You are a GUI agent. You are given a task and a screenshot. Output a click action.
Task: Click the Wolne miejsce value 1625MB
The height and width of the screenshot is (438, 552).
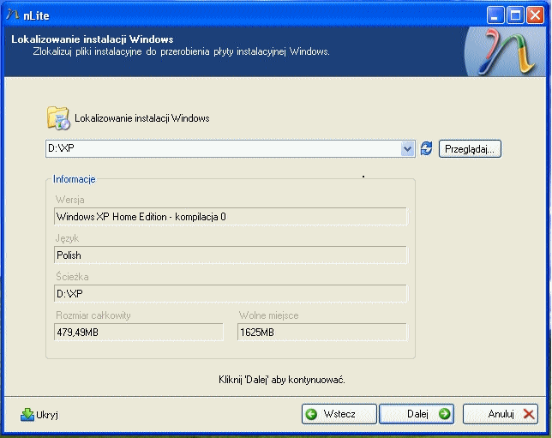coord(323,332)
